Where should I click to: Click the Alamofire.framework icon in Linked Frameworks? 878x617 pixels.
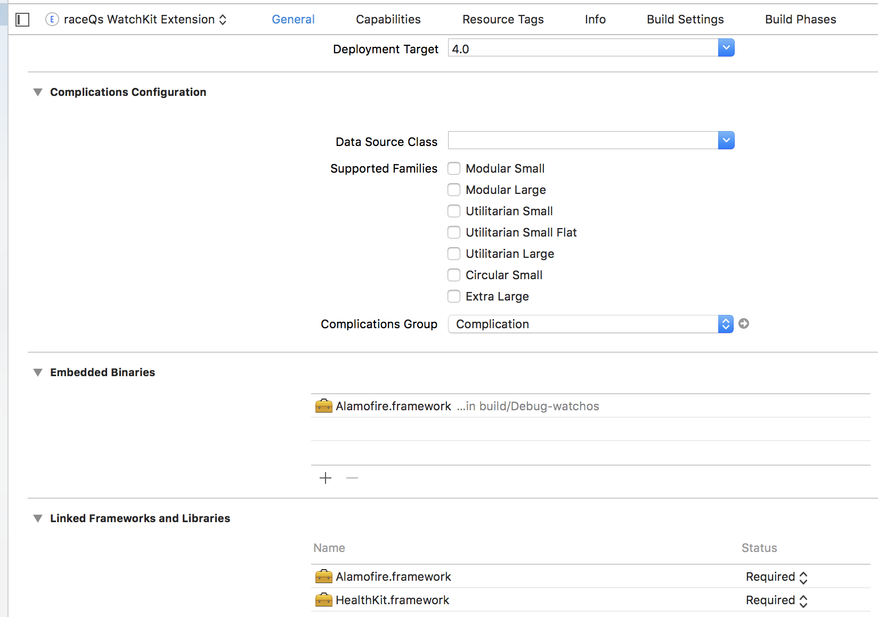tap(323, 577)
